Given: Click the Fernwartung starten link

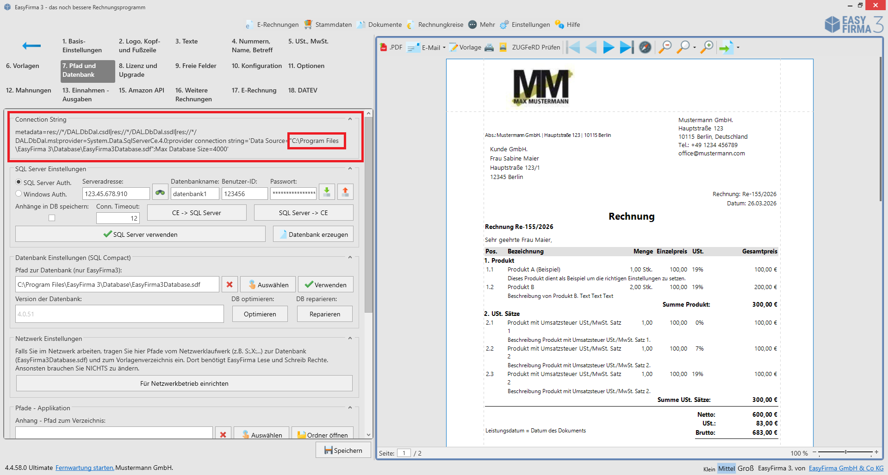Looking at the screenshot, I should pos(85,468).
